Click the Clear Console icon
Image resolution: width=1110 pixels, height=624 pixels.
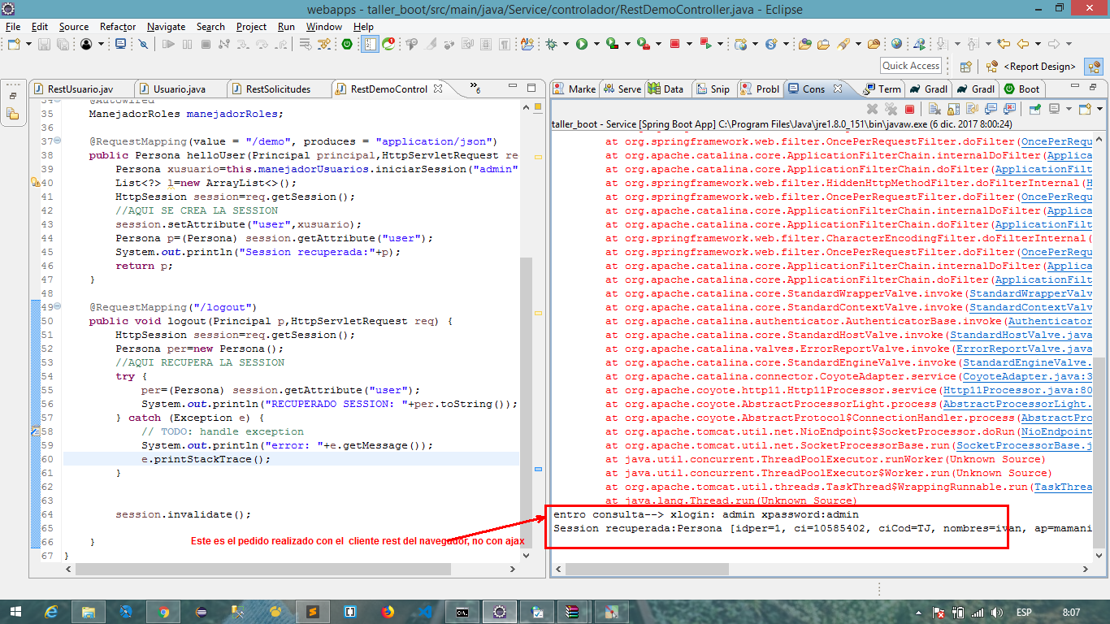[934, 109]
